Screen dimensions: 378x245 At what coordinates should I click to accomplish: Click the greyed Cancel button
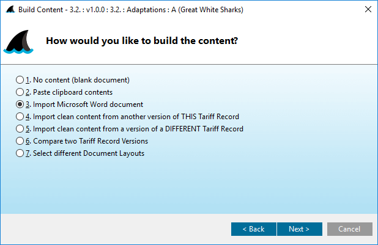(x=350, y=229)
